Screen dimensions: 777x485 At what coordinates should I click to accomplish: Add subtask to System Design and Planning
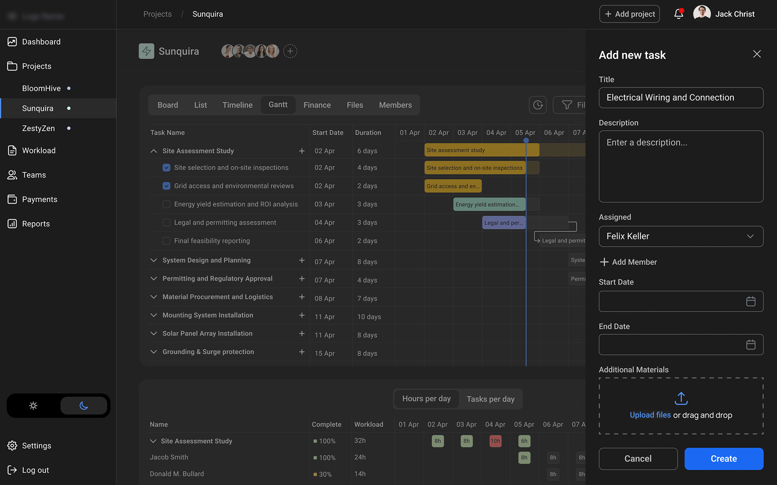(302, 260)
